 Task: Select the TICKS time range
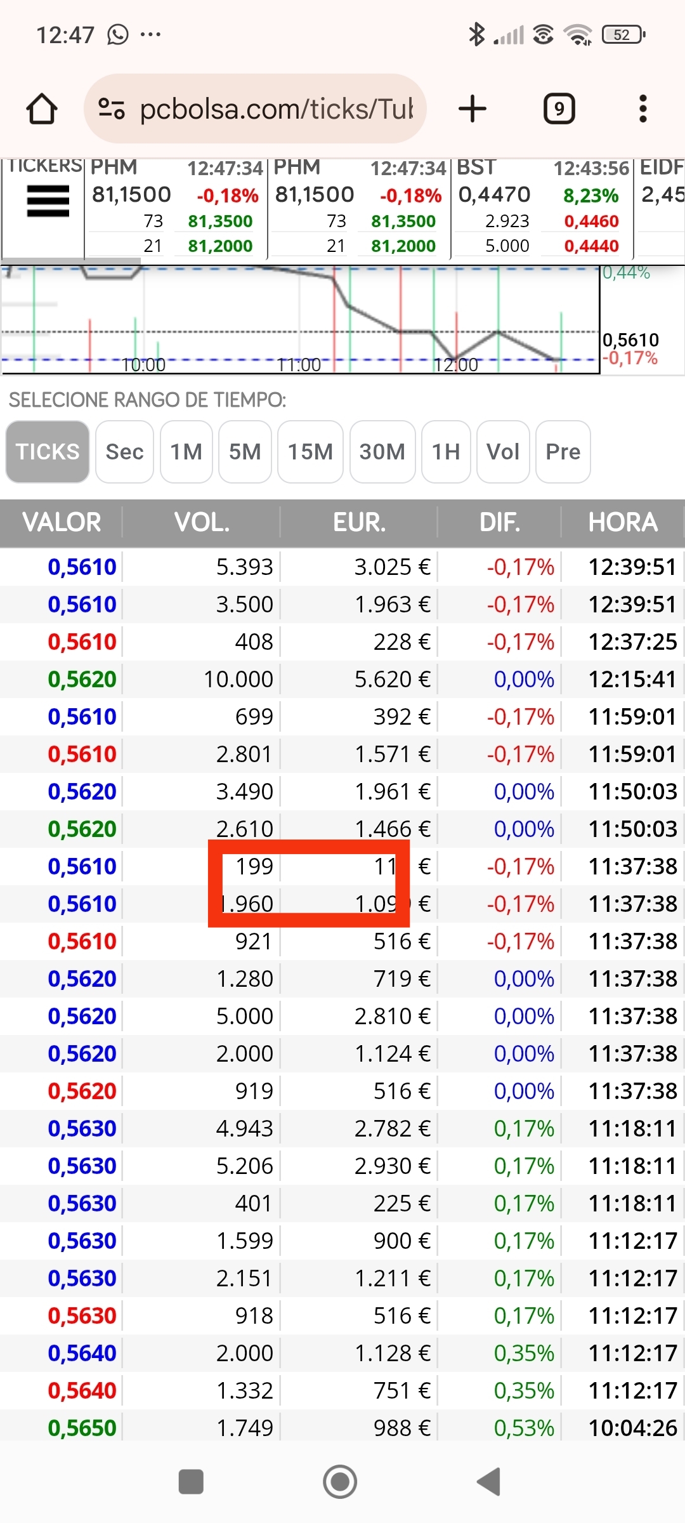48,452
